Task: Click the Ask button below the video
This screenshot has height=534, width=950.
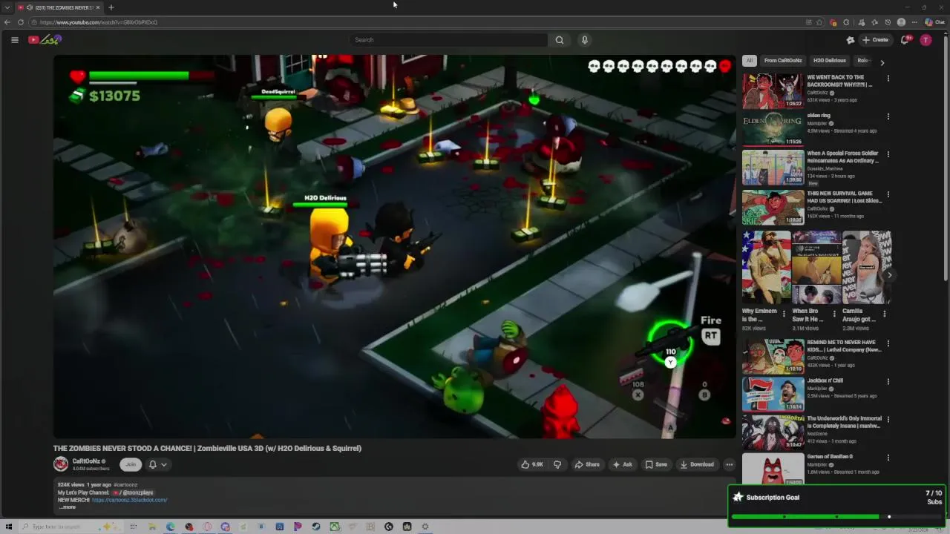Action: (622, 464)
